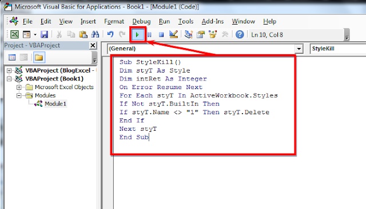Run the macro with the green Play button
The width and height of the screenshot is (366, 209).
click(137, 35)
